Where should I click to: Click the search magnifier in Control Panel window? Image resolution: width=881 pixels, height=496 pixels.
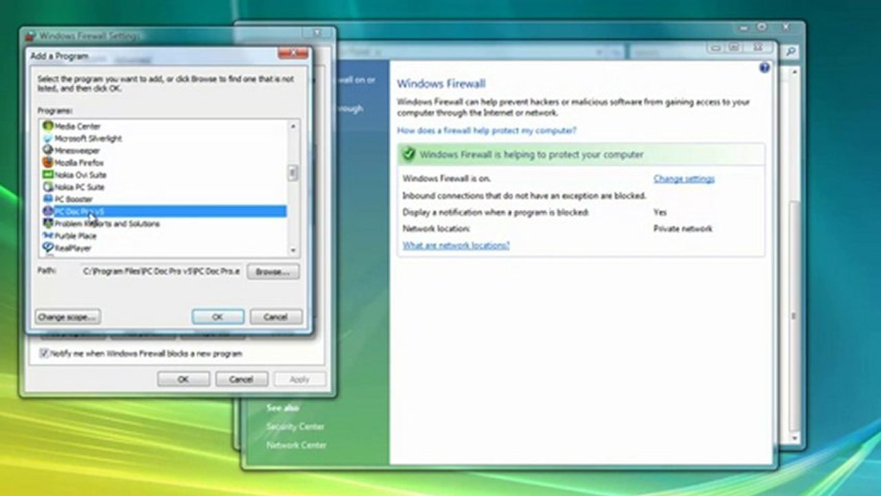(x=791, y=51)
